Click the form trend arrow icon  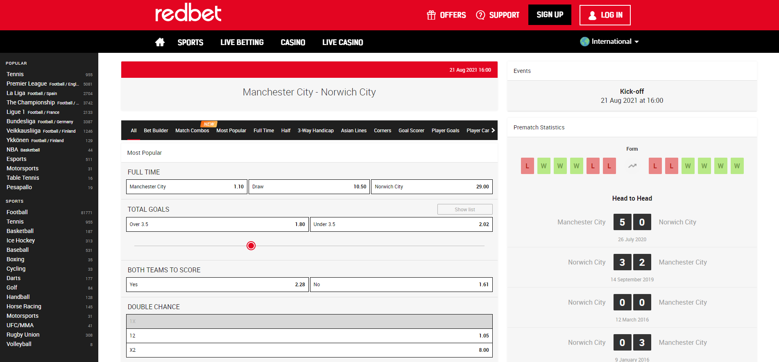(632, 166)
